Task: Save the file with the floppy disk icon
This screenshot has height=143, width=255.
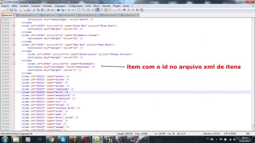Action: tap(11, 10)
